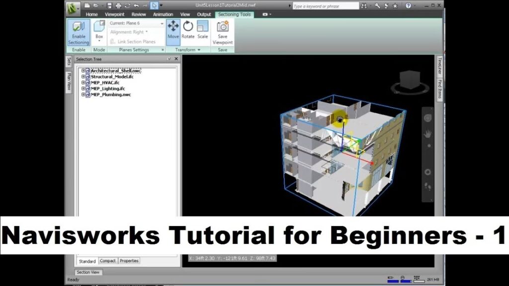Screen dimensions: 509x286
Task: Select the Rotate transform tool
Action: pyautogui.click(x=188, y=30)
